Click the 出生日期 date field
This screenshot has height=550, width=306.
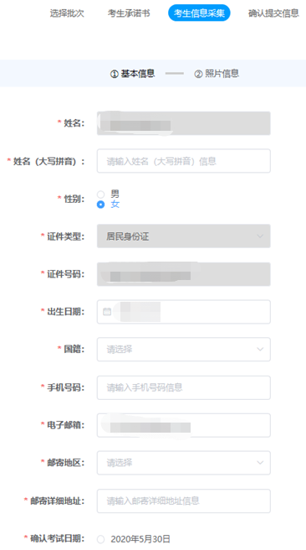tap(184, 312)
